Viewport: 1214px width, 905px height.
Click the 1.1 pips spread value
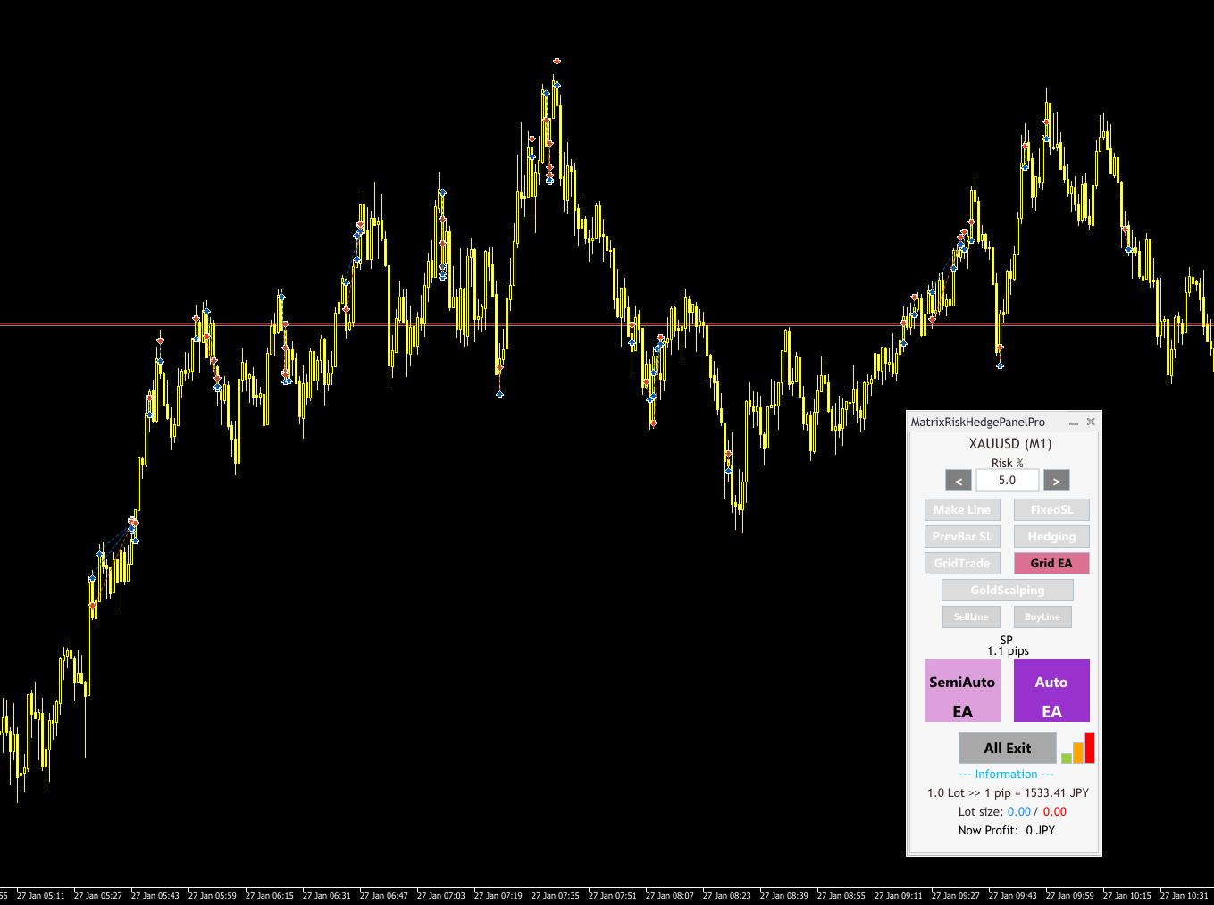click(x=1008, y=651)
